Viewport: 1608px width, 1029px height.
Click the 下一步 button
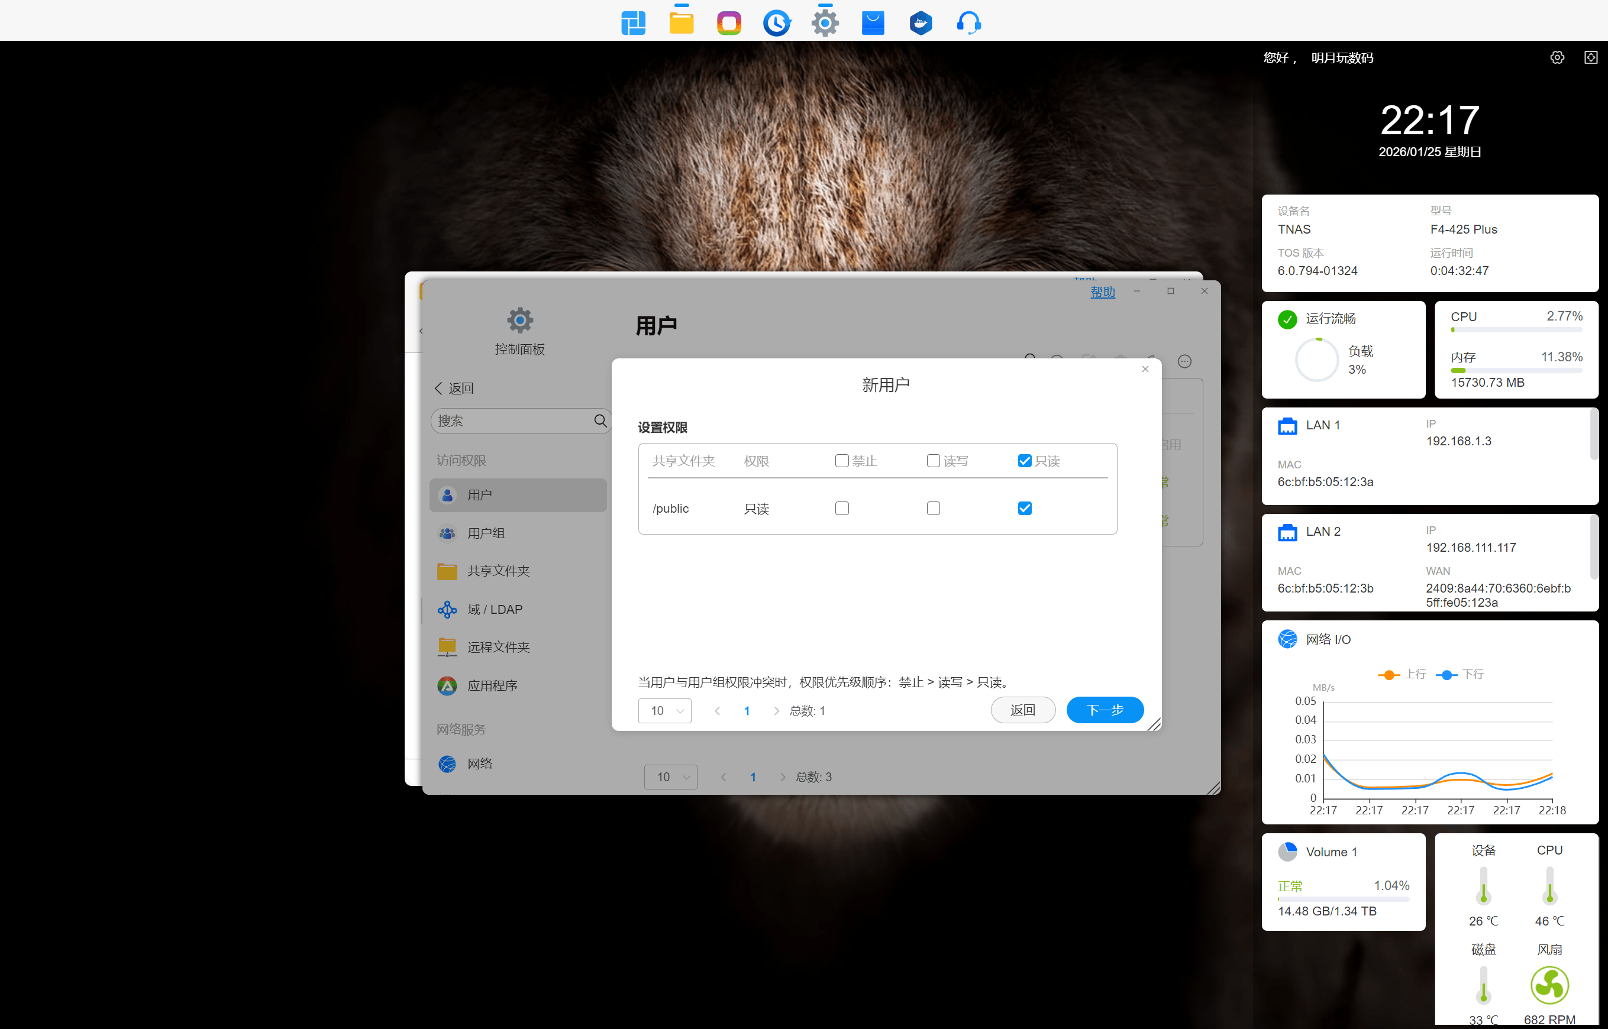tap(1104, 710)
